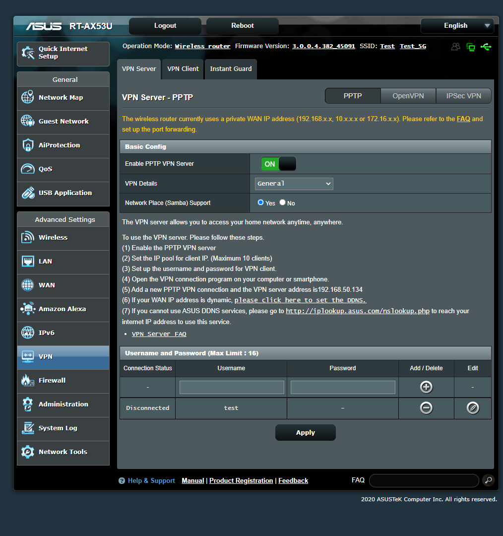
Task: Type in the new username field
Action: [x=231, y=387]
